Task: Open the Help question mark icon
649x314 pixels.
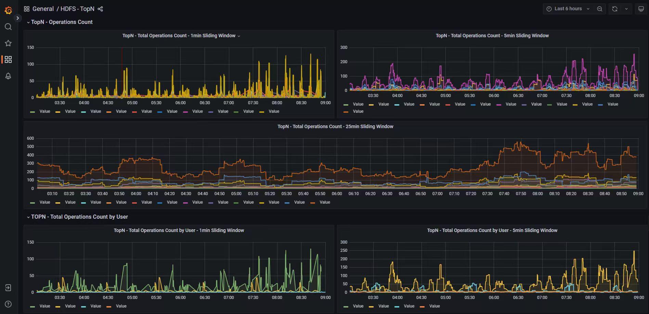Action: pos(8,304)
